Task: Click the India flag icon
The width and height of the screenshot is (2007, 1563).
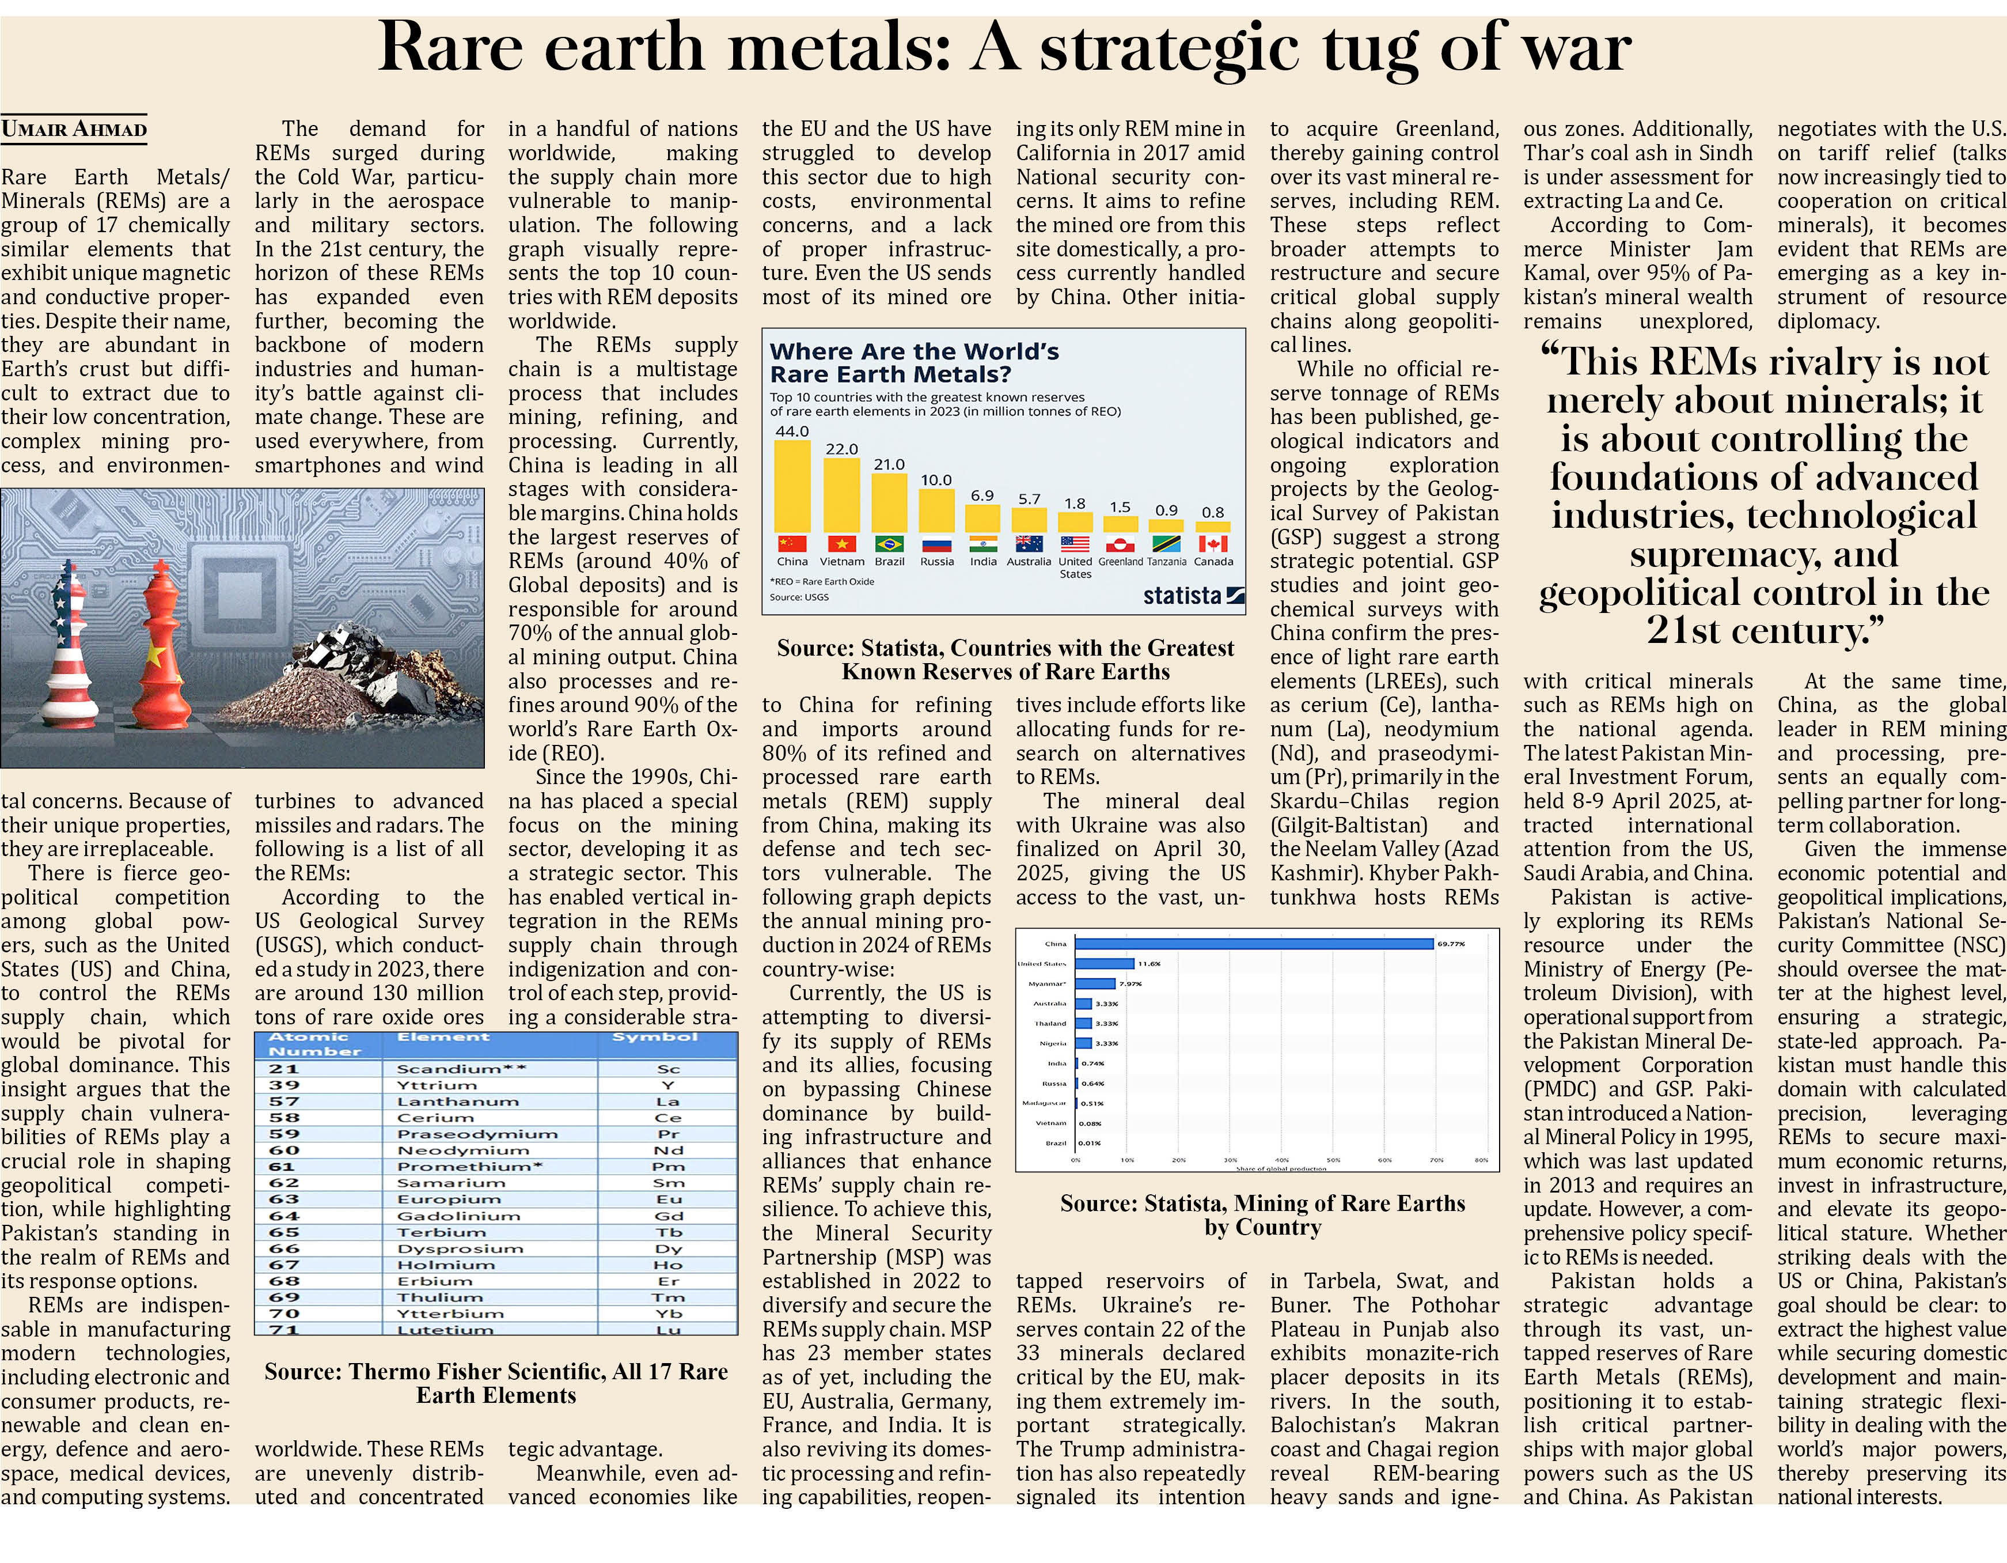Action: click(983, 545)
